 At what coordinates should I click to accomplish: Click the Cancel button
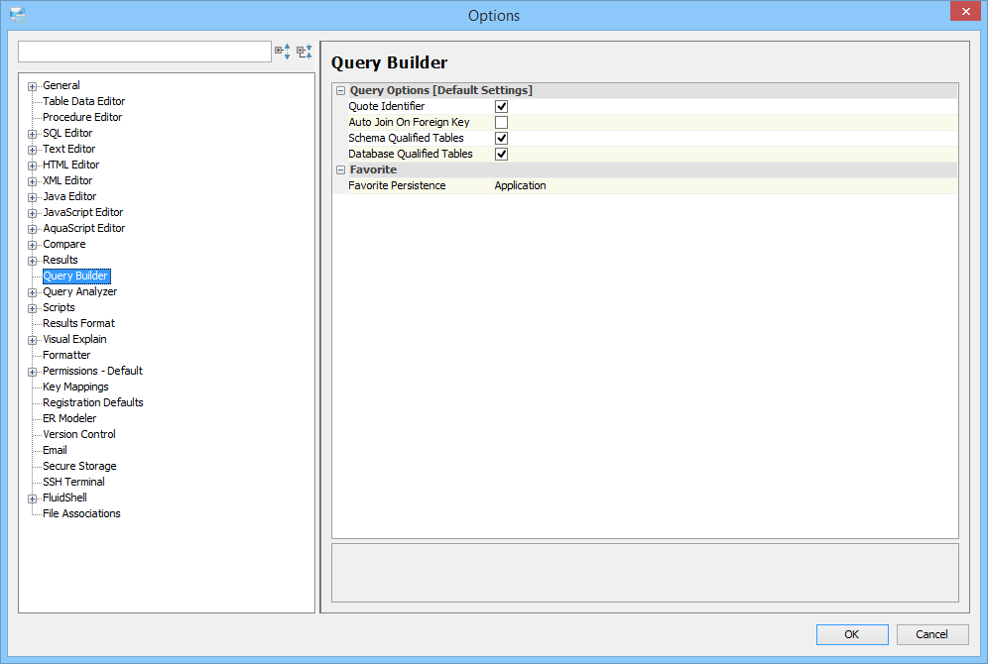click(931, 634)
